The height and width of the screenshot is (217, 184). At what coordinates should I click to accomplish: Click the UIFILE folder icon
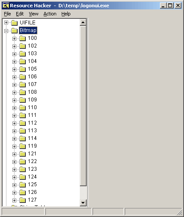pyautogui.click(x=14, y=23)
